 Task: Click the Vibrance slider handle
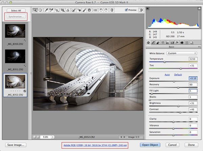pos(173,129)
